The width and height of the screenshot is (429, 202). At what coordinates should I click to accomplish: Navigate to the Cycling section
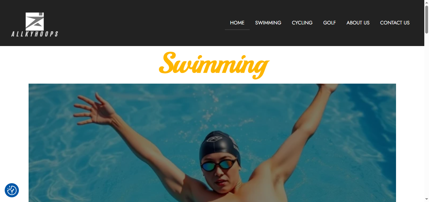coord(302,23)
